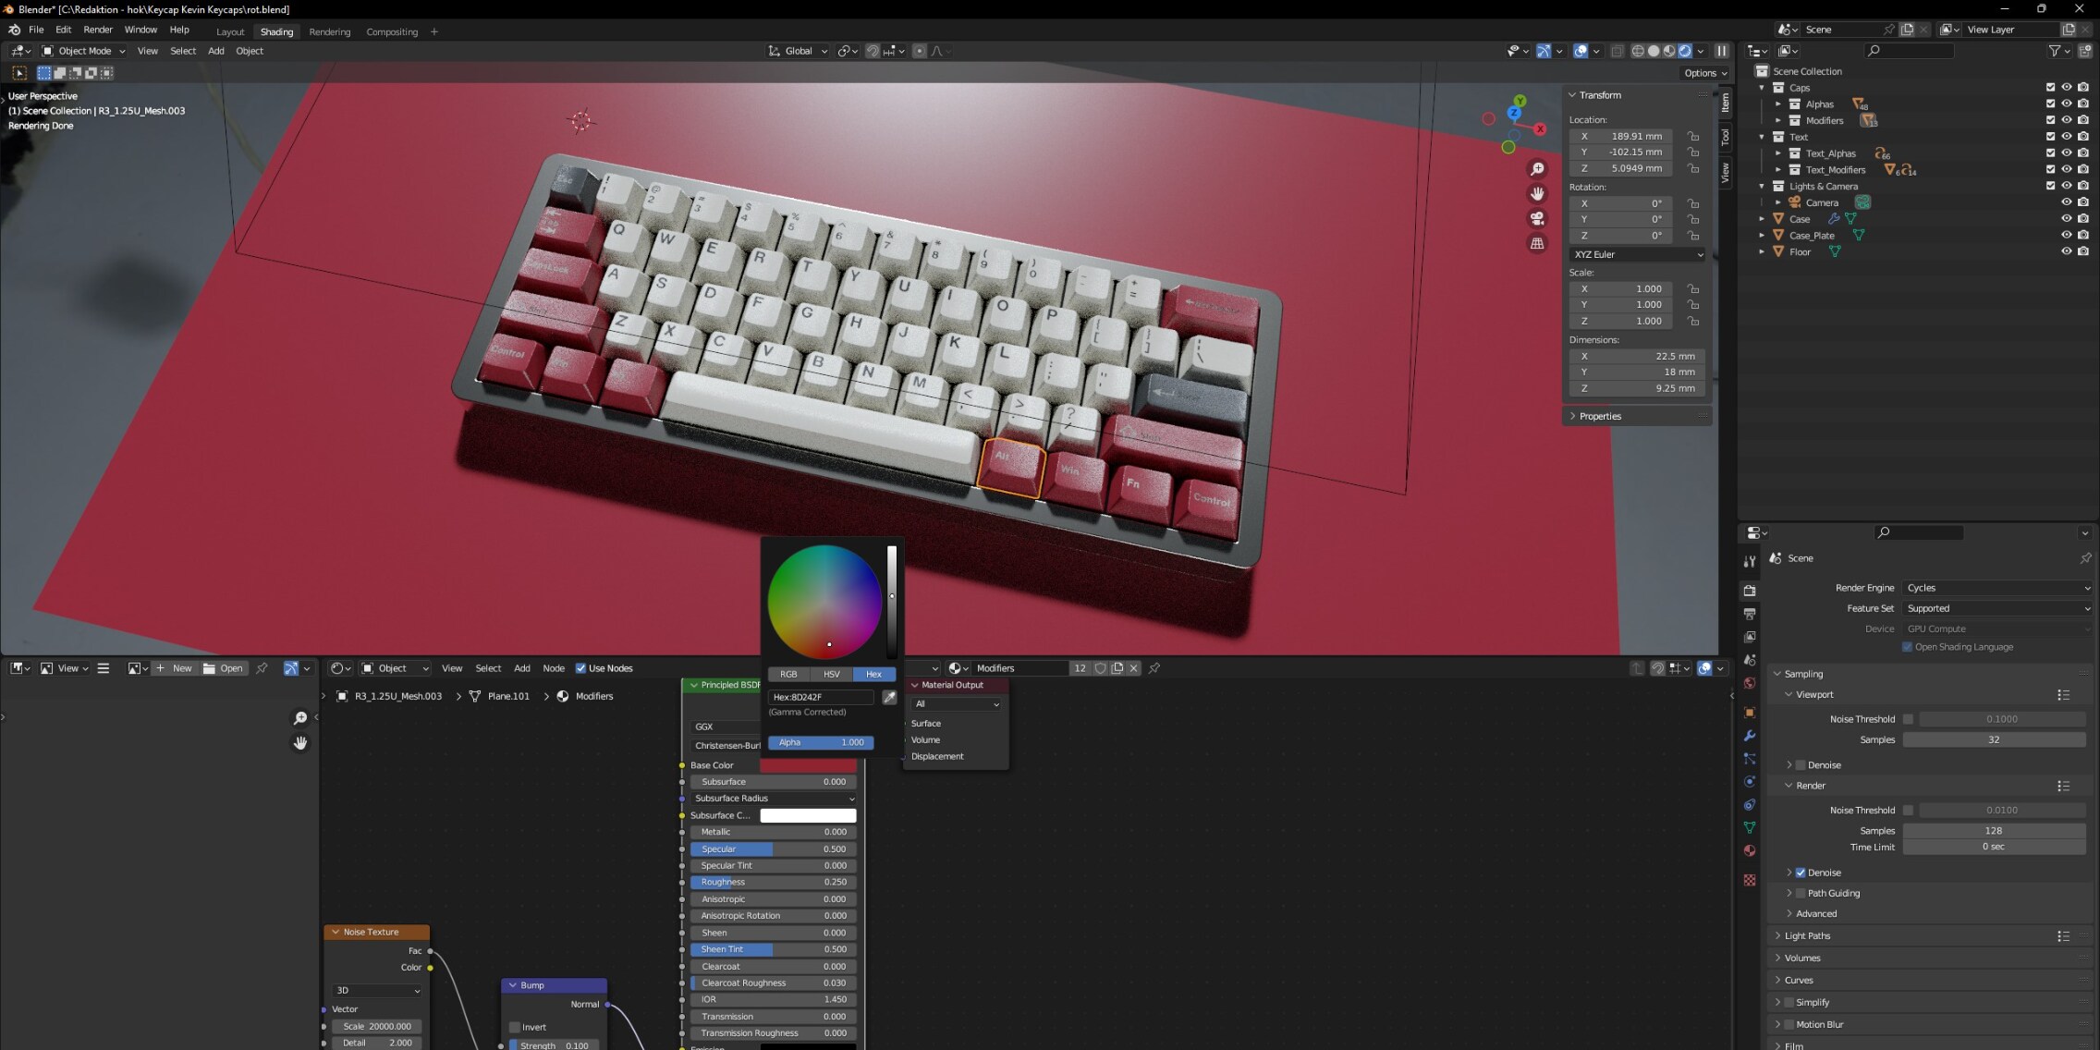Image resolution: width=2100 pixels, height=1050 pixels.
Task: Open the Render Engine Cycles dropdown
Action: pyautogui.click(x=1997, y=588)
